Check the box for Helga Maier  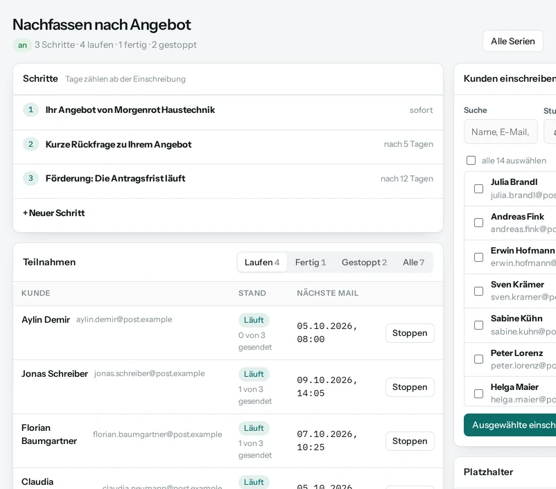click(x=478, y=393)
